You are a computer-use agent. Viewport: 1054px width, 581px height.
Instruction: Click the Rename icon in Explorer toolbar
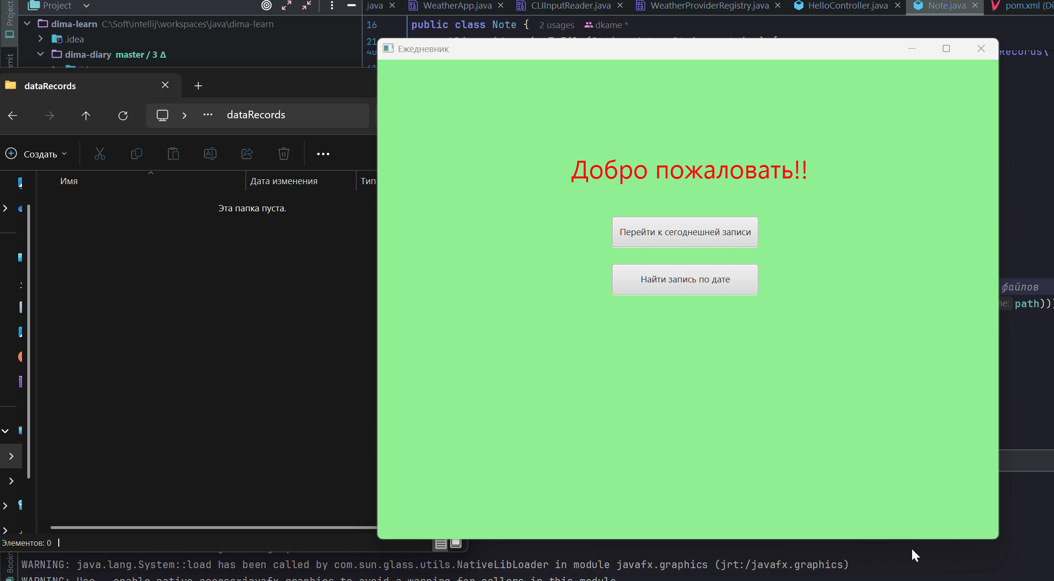210,154
